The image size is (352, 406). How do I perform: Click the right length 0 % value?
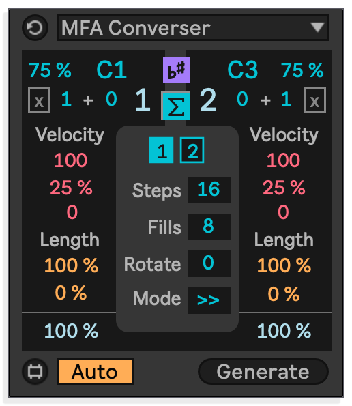click(283, 293)
